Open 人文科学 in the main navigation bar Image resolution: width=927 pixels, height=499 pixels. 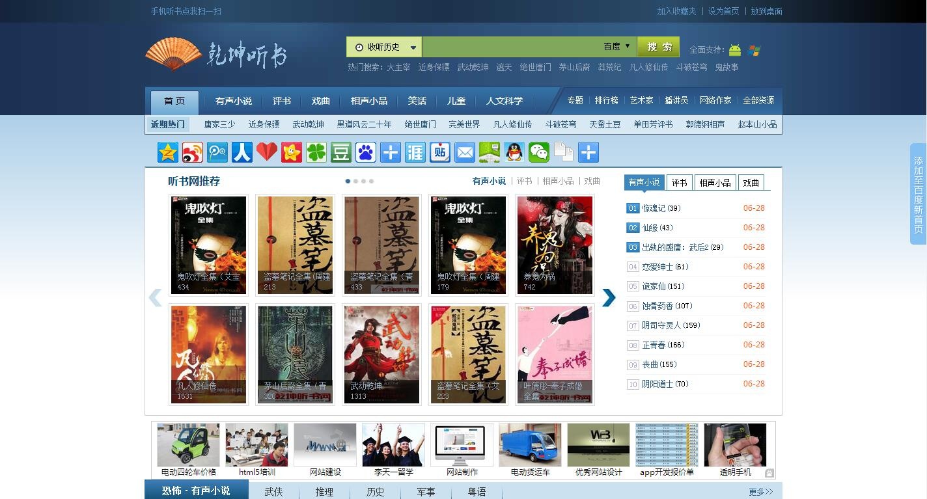505,101
